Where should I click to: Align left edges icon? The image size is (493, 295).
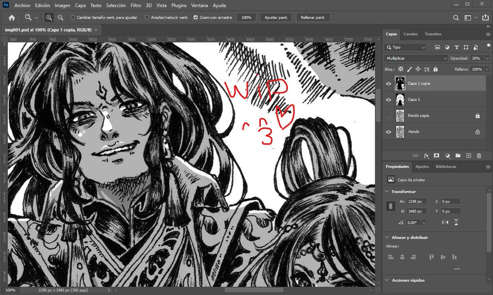(x=391, y=257)
